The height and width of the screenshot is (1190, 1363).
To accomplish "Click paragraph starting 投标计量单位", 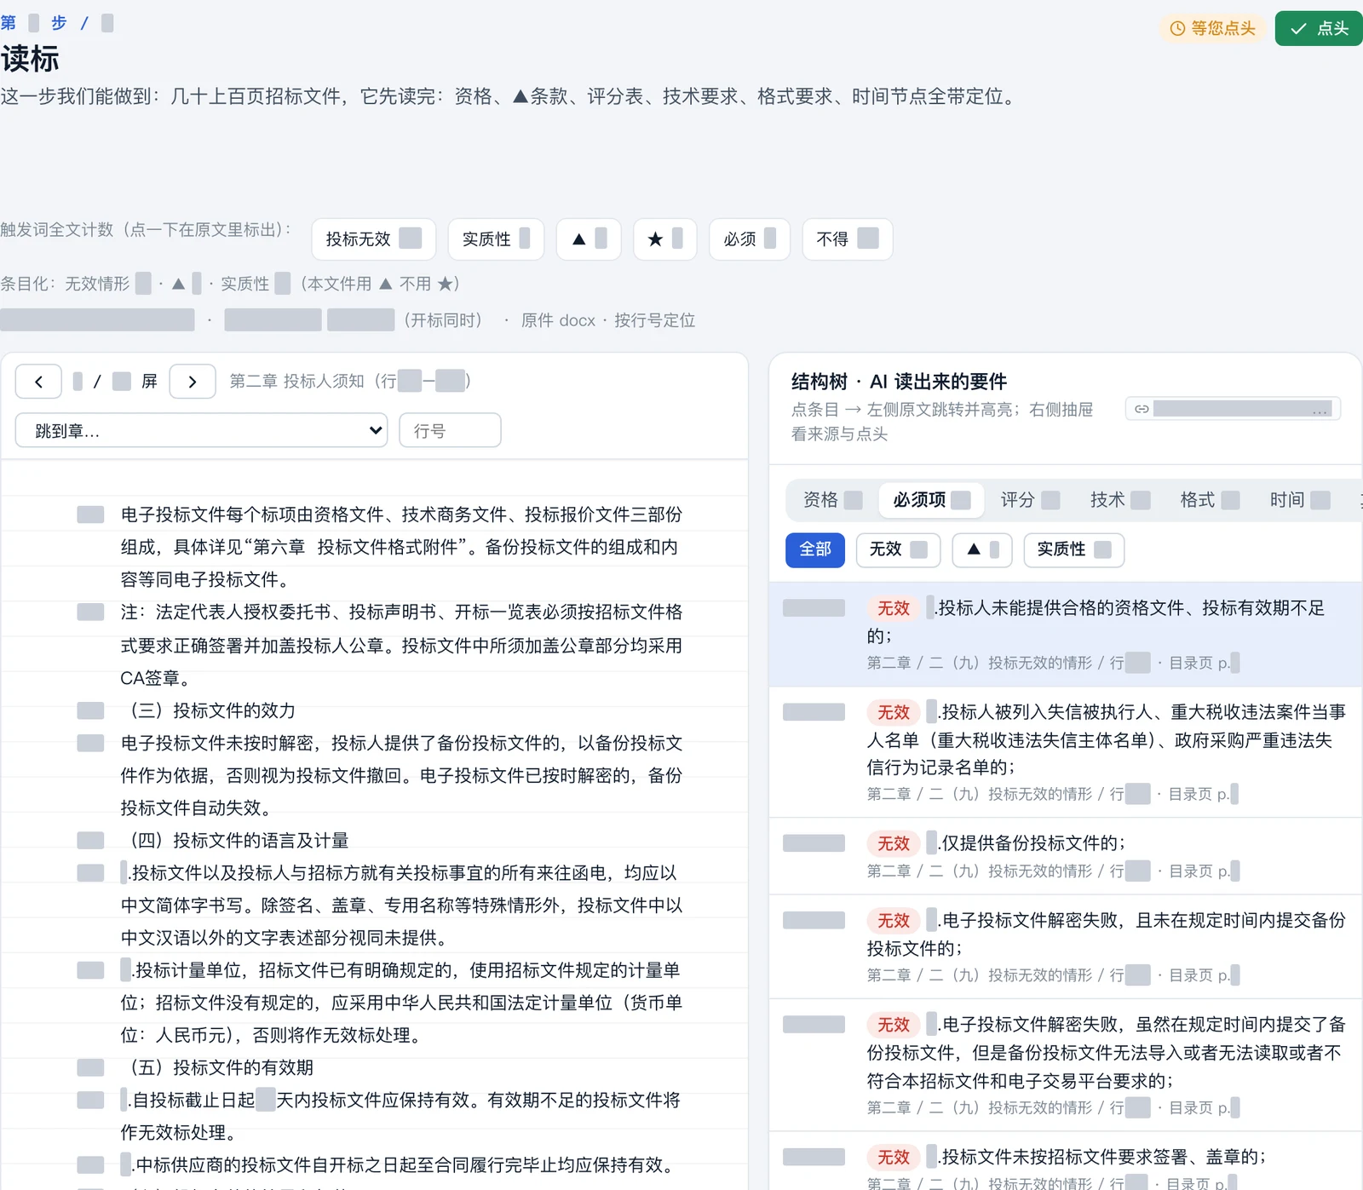I will (x=401, y=1003).
